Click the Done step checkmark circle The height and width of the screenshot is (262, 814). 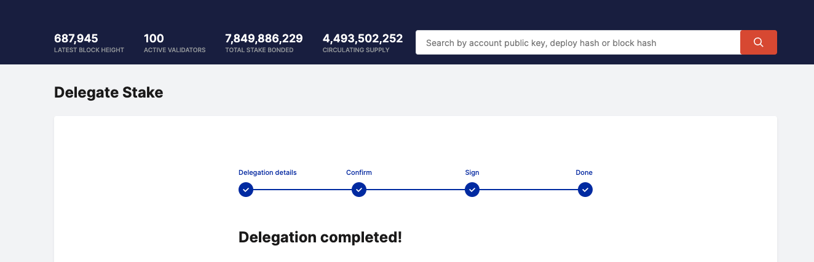585,190
